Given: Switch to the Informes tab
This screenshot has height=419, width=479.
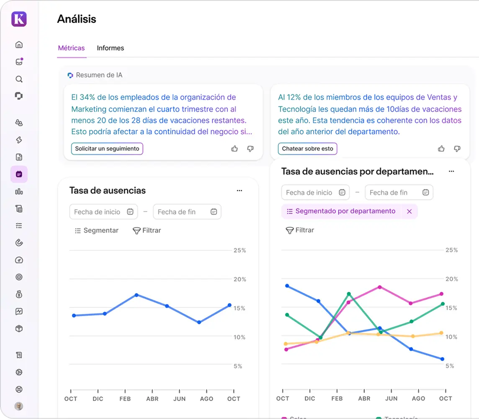Looking at the screenshot, I should (x=110, y=48).
